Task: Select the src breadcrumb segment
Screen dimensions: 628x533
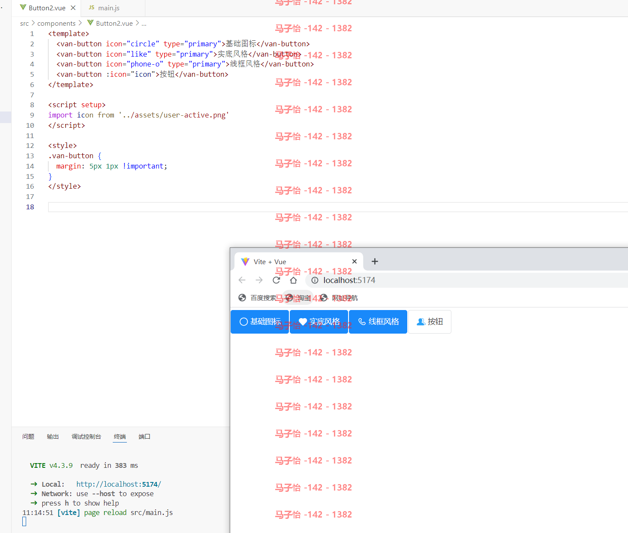Action: click(x=24, y=24)
